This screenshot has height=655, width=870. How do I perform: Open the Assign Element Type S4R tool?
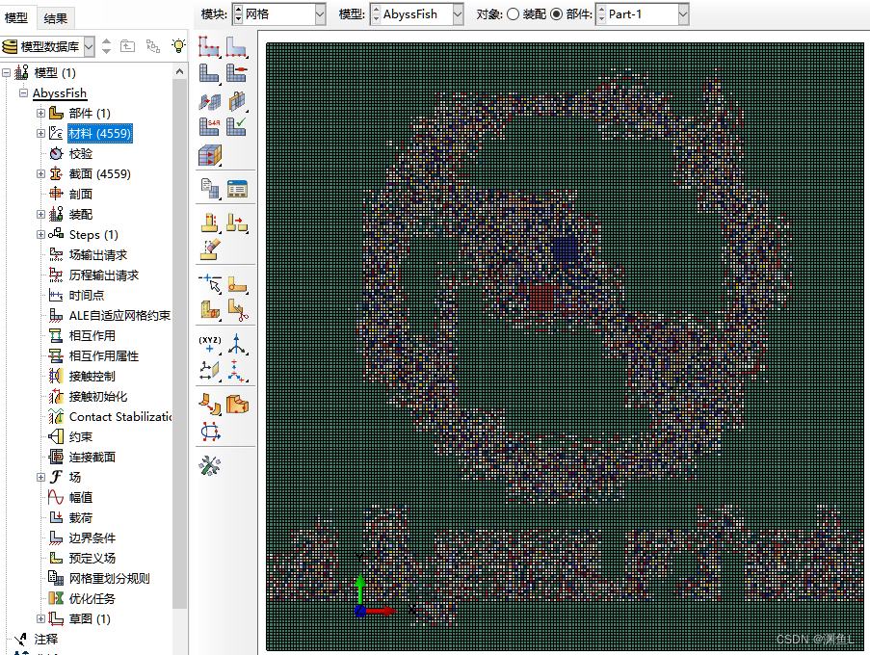[210, 127]
